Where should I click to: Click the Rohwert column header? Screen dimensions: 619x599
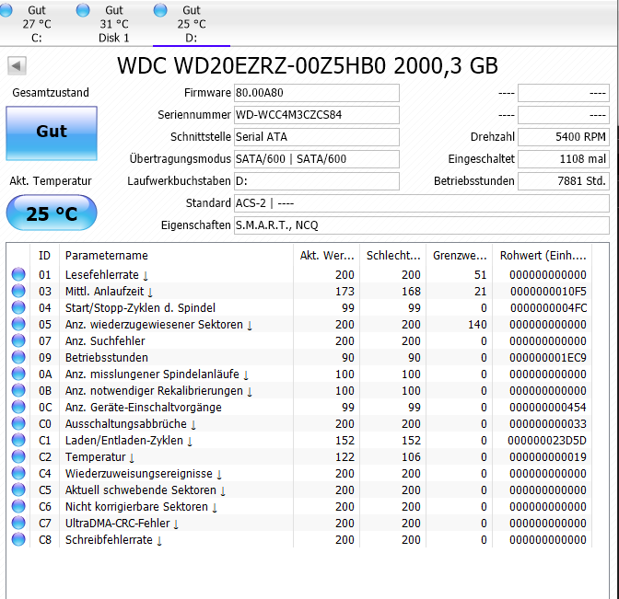543,256
